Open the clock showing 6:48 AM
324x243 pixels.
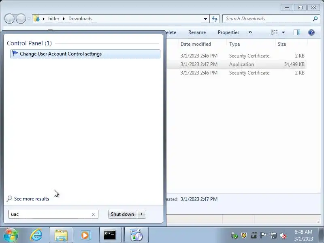point(303,235)
